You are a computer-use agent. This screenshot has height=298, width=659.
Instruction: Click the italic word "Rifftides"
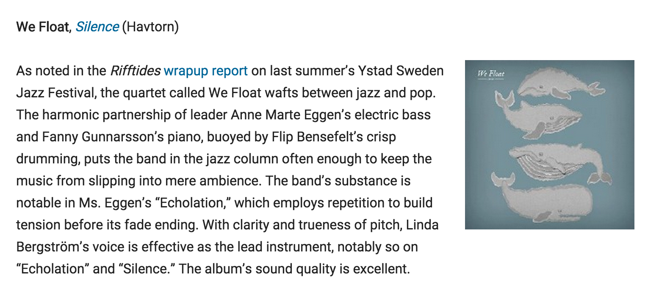(x=135, y=71)
